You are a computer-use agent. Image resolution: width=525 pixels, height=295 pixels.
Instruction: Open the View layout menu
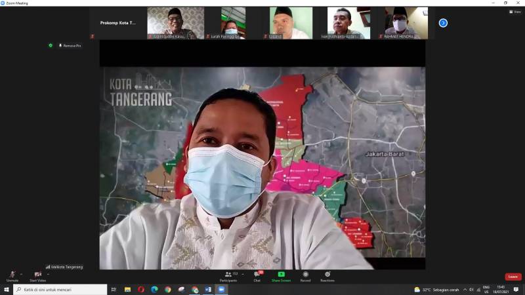pos(515,12)
